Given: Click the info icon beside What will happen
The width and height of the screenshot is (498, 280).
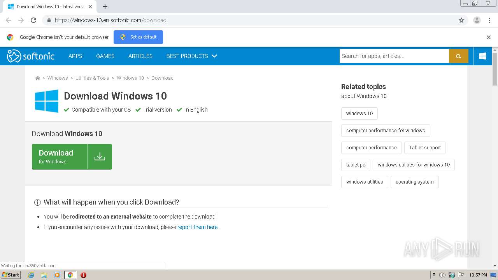Looking at the screenshot, I should pos(38,202).
